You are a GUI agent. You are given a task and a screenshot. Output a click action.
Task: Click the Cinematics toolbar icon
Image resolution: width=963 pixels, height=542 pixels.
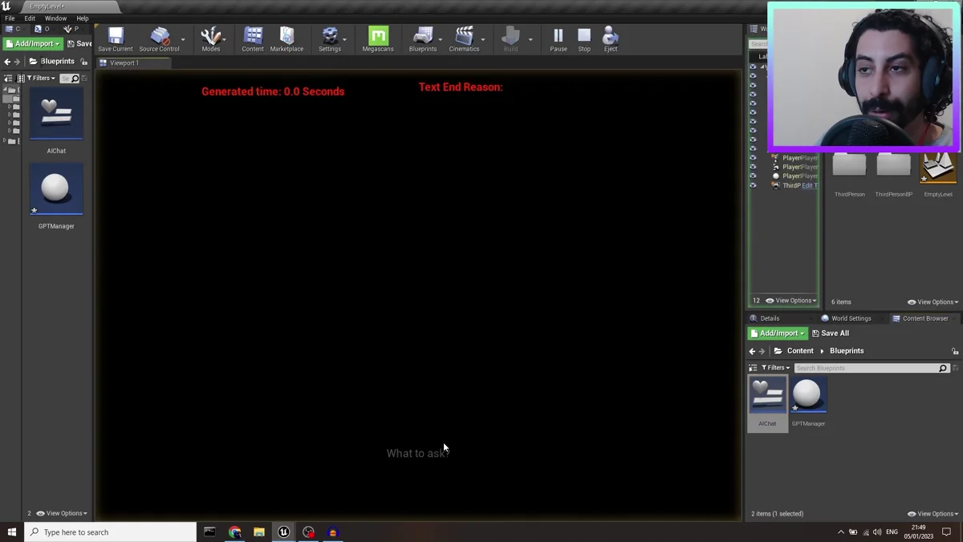pyautogui.click(x=464, y=38)
